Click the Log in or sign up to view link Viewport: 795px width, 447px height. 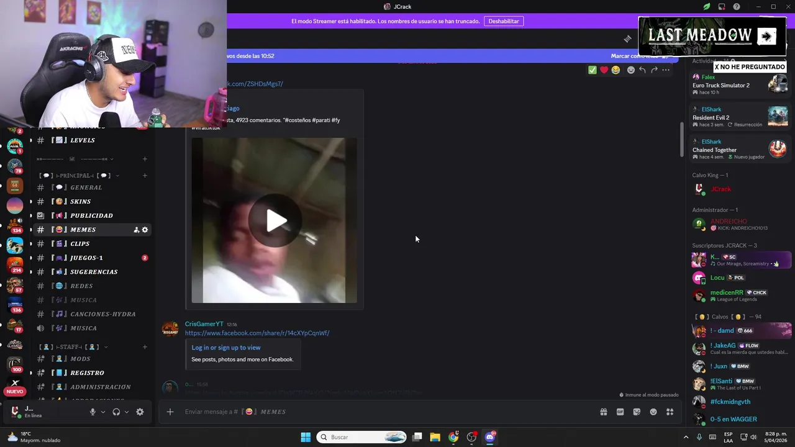(226, 348)
